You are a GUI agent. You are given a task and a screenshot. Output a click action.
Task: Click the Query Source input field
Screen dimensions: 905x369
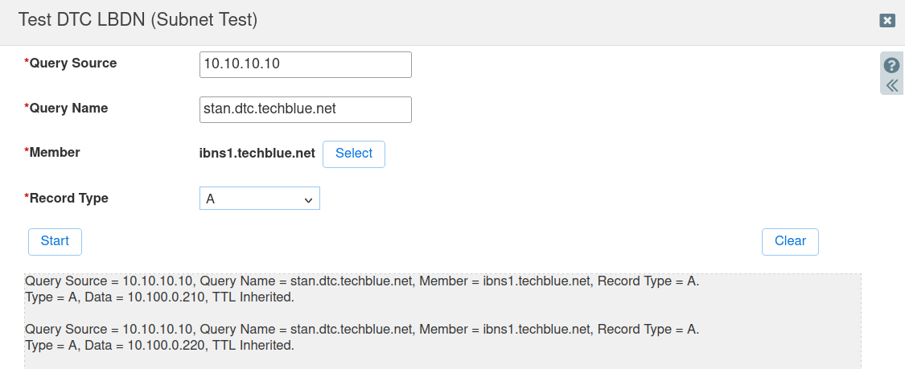(305, 64)
